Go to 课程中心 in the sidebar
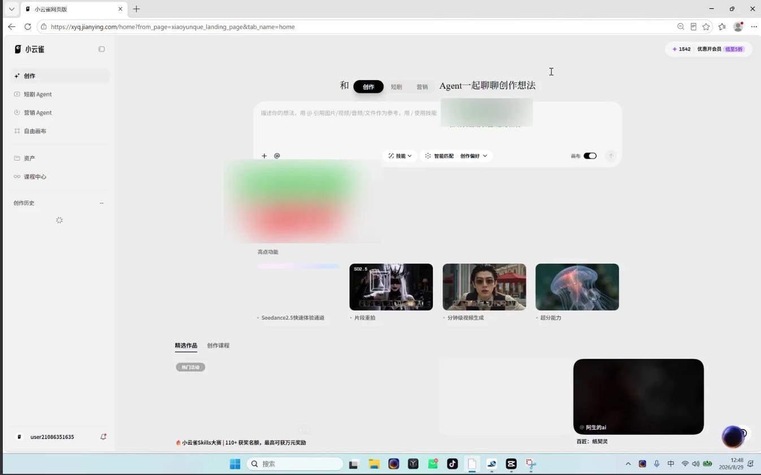This screenshot has width=761, height=475. 59,177
